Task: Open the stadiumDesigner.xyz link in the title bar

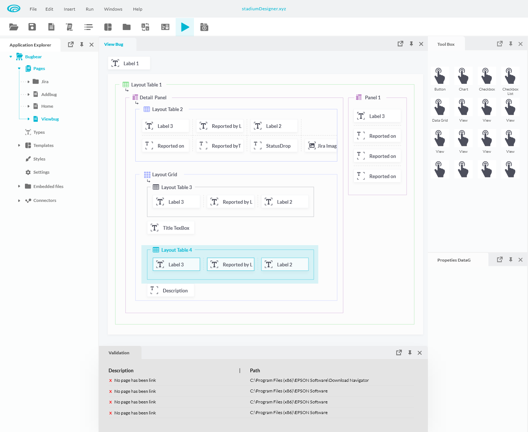Action: point(264,9)
